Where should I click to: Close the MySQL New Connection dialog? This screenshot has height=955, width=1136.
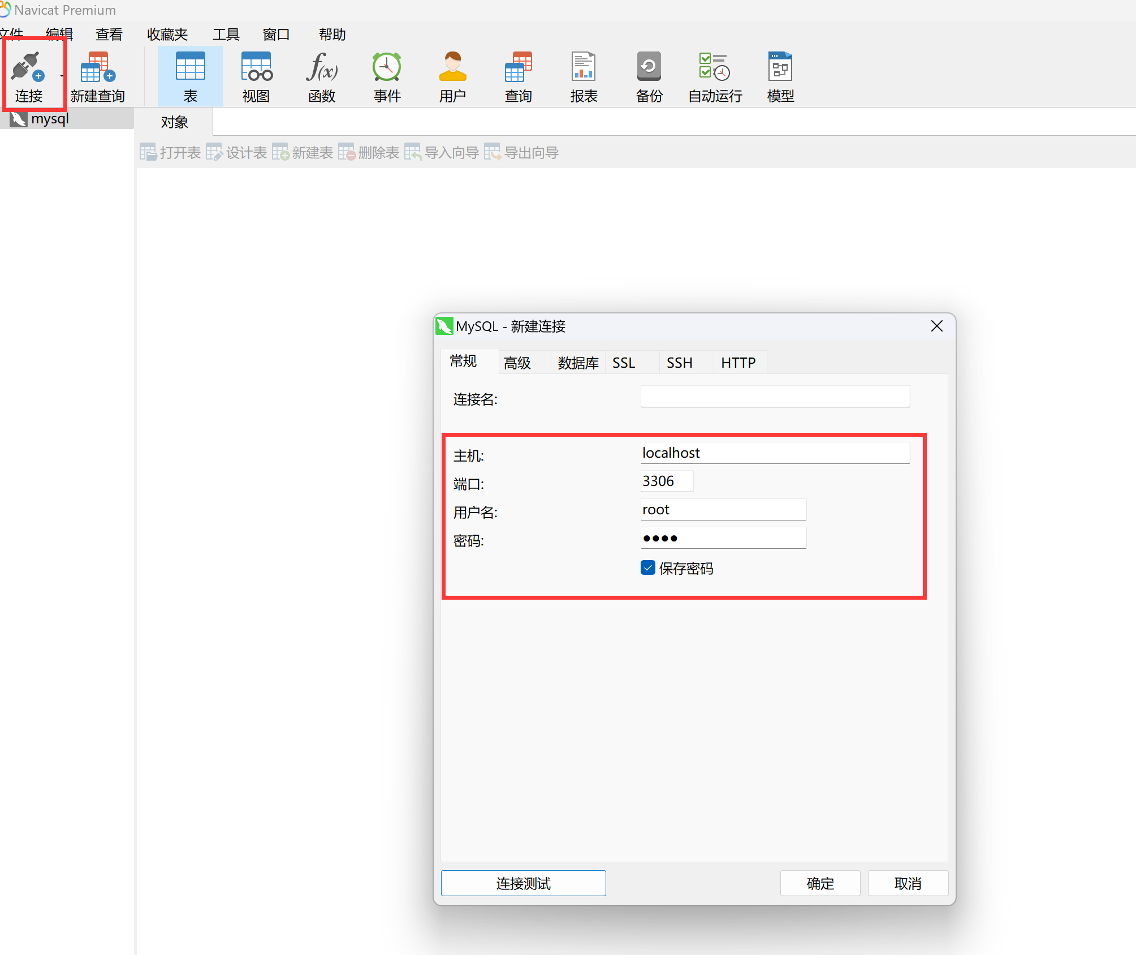[936, 326]
